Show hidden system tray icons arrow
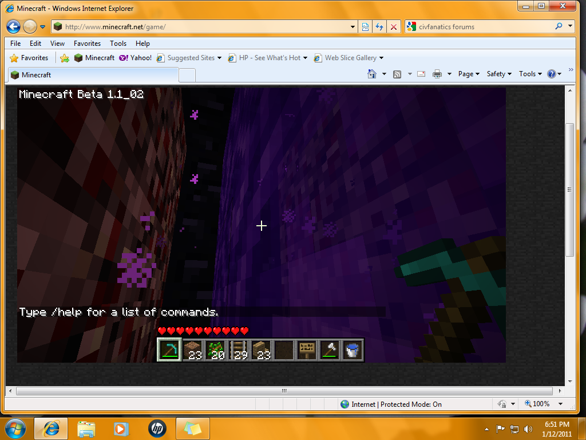586x440 pixels. coord(486,429)
